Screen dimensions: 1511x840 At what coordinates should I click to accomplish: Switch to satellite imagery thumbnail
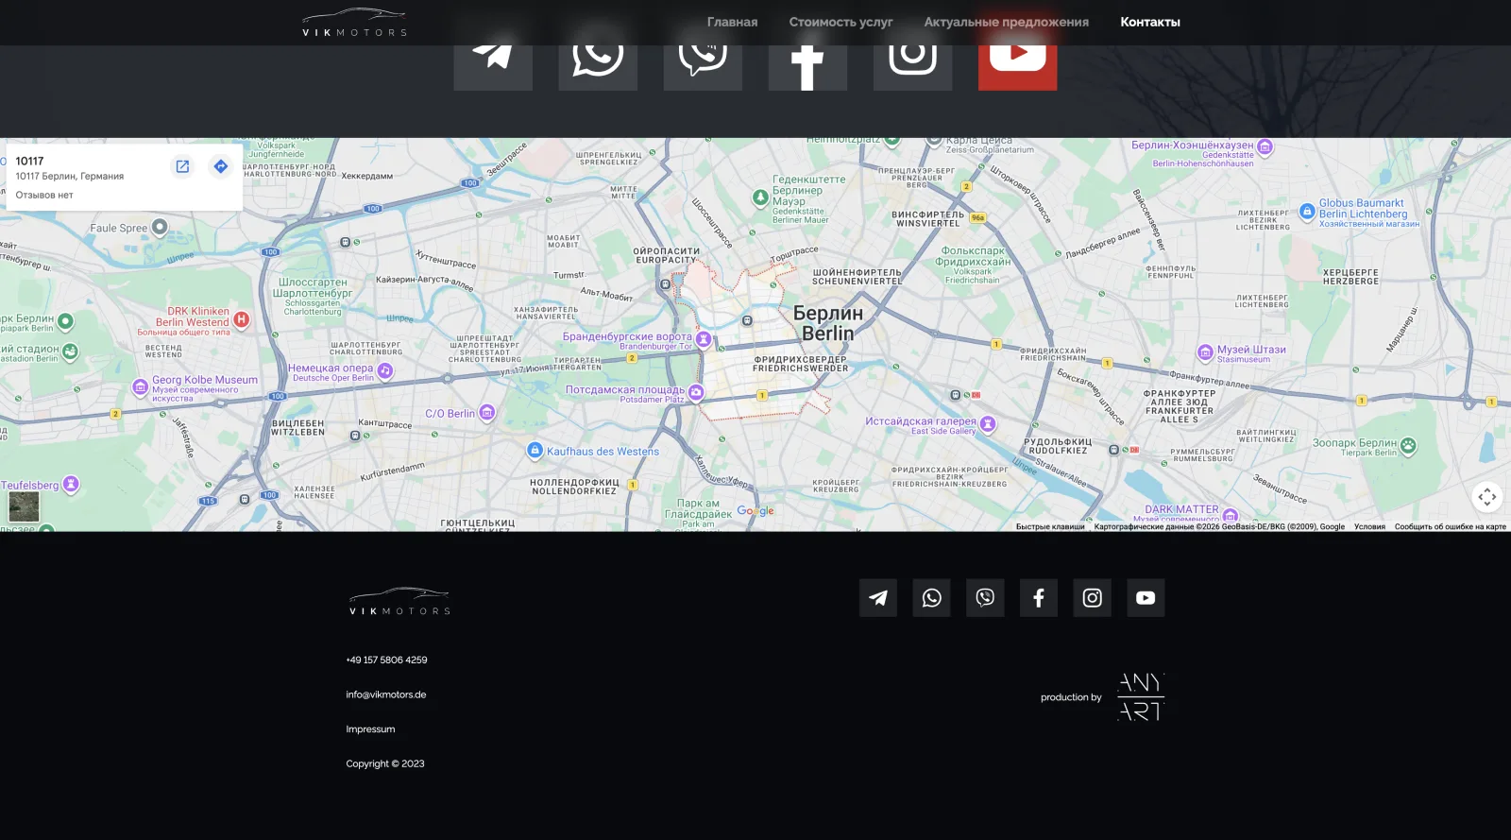pos(24,506)
